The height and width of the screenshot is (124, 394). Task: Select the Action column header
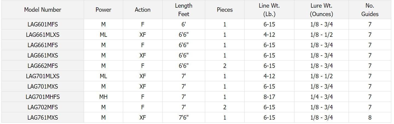143,10
